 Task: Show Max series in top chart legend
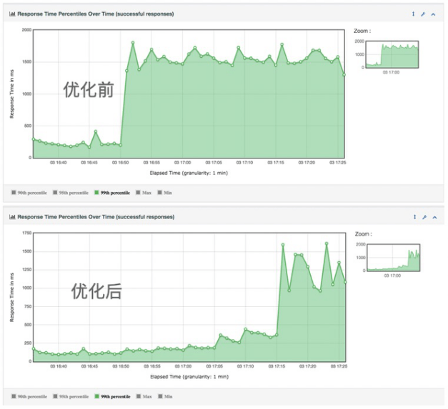point(143,192)
